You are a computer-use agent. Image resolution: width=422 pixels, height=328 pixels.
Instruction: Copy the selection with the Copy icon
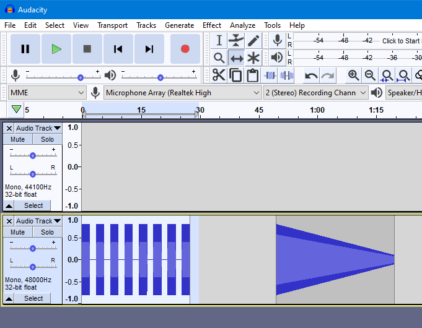tap(235, 75)
